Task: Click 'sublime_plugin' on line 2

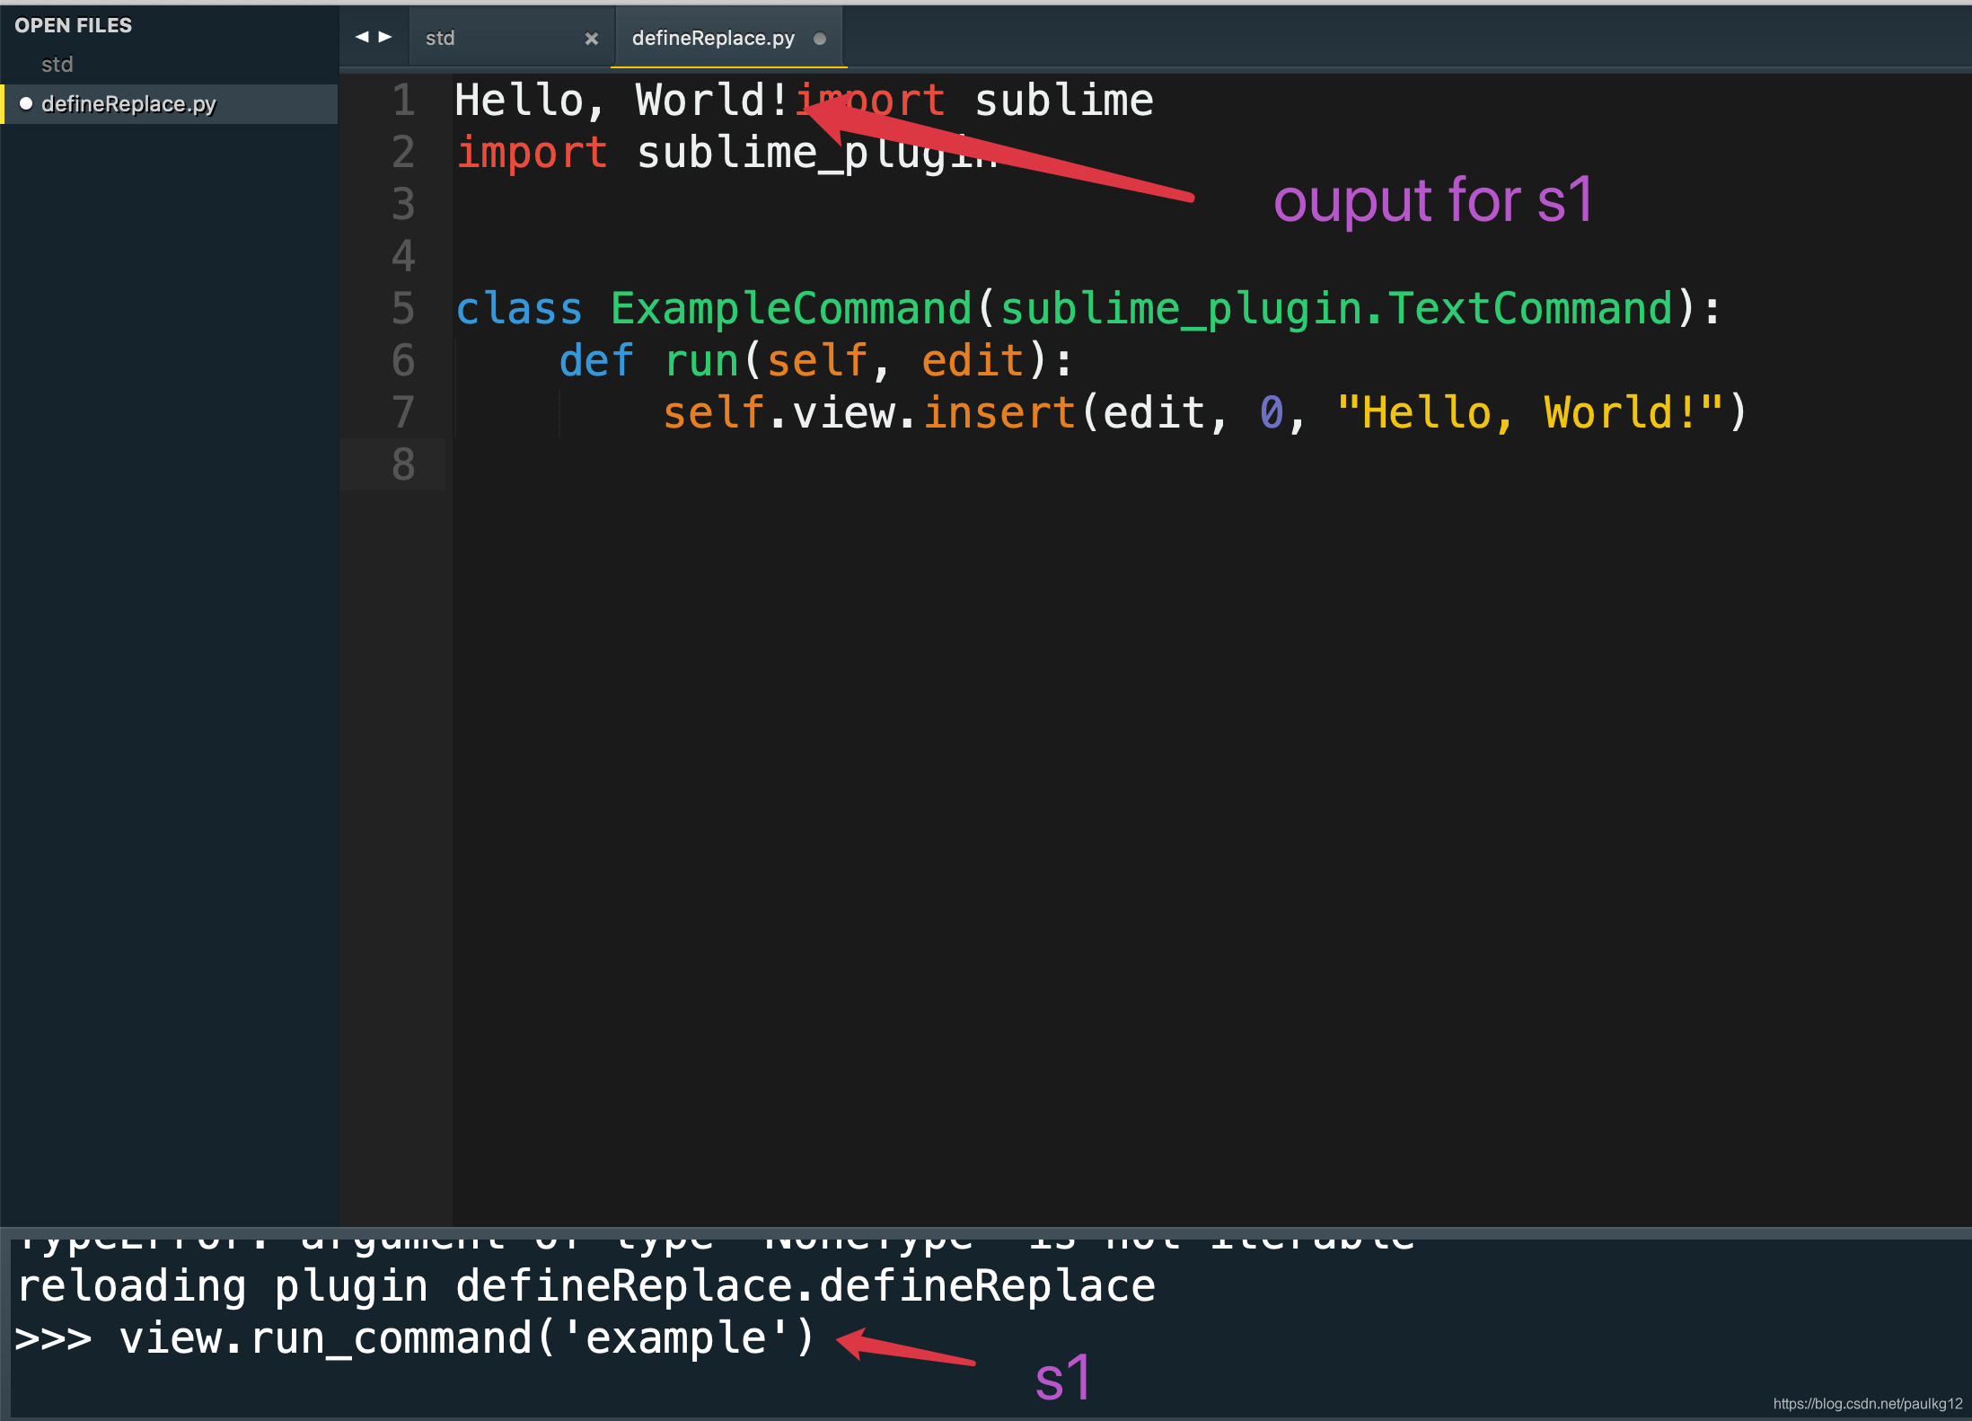Action: point(817,153)
